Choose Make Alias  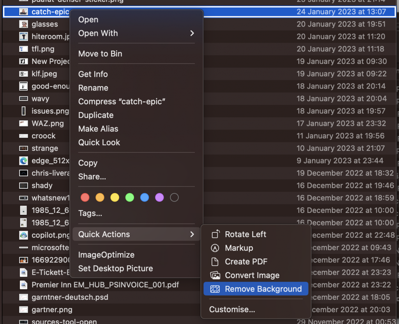tap(98, 129)
